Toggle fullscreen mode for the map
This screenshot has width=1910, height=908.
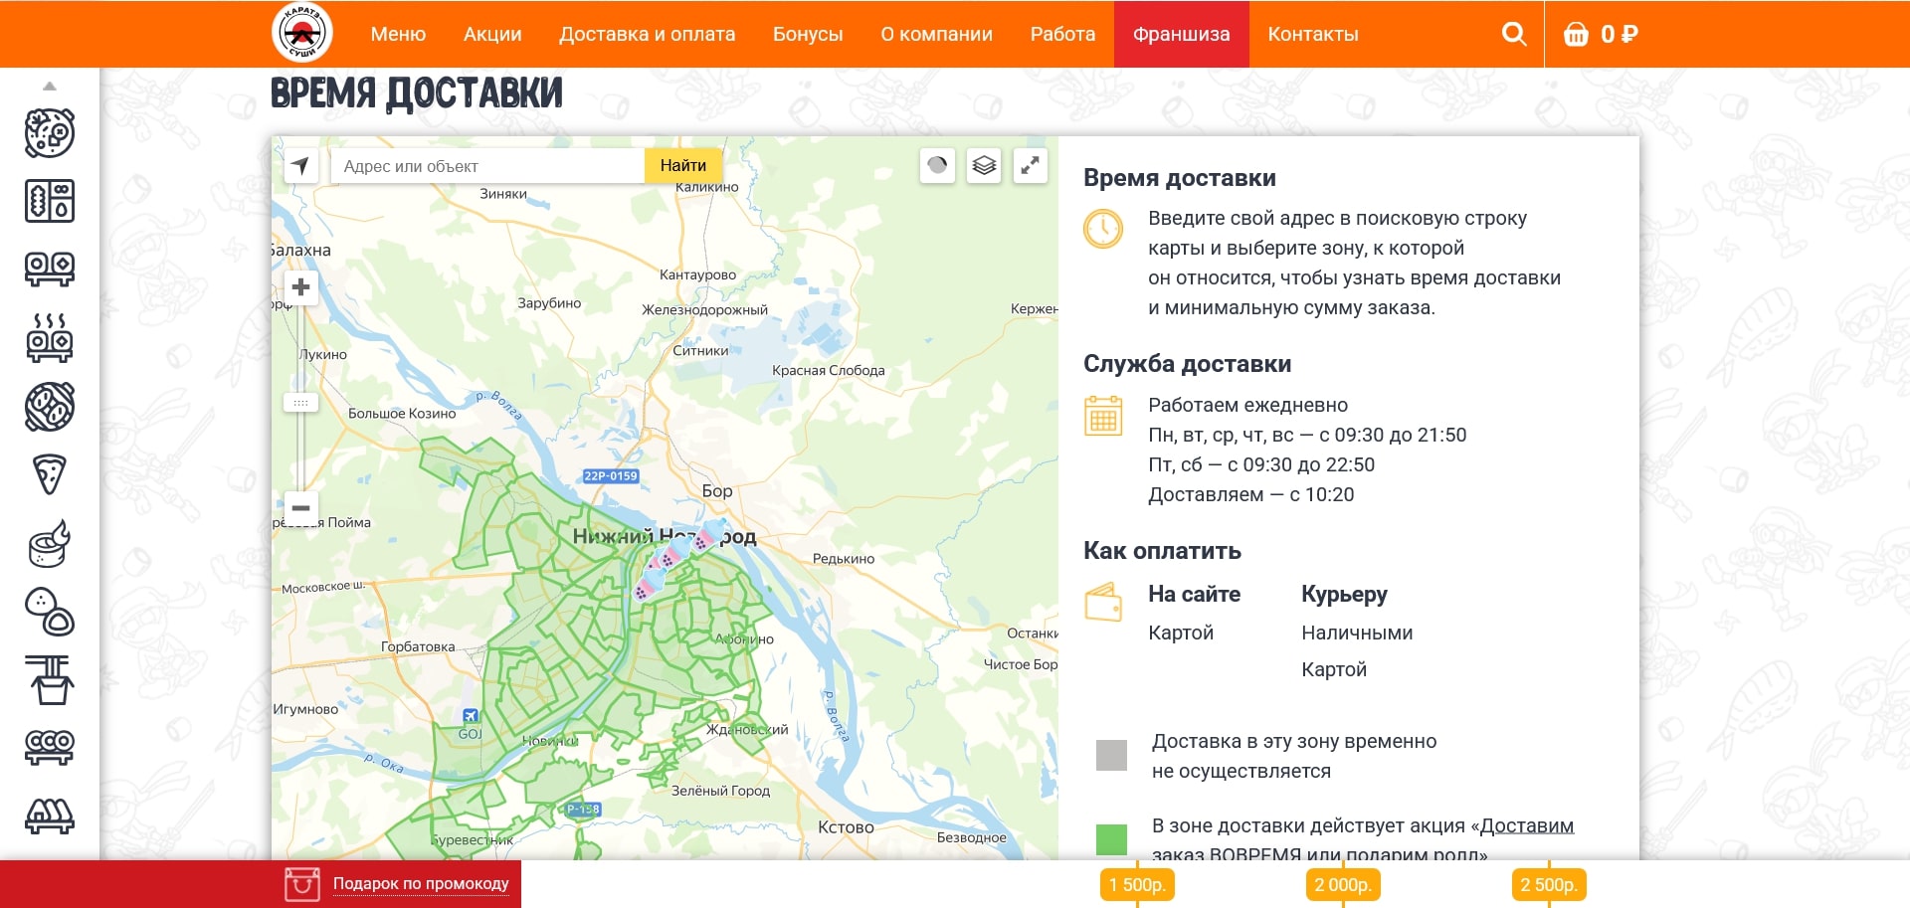(1031, 166)
